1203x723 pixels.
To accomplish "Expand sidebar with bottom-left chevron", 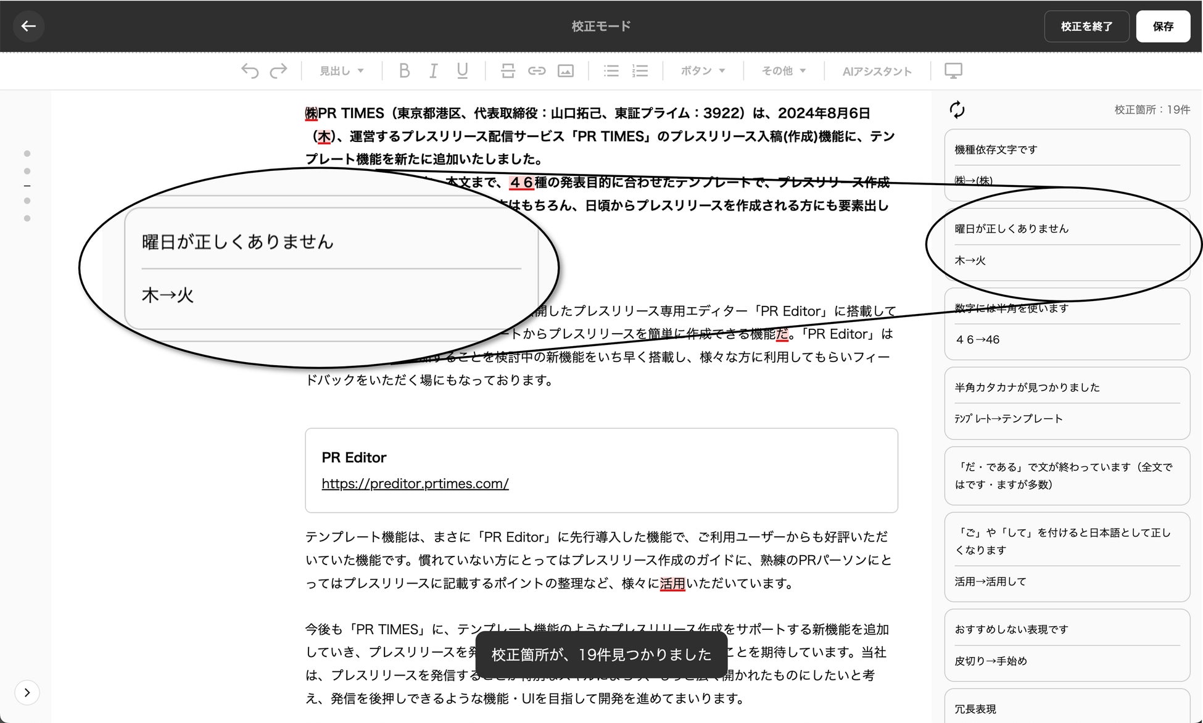I will click(x=27, y=692).
